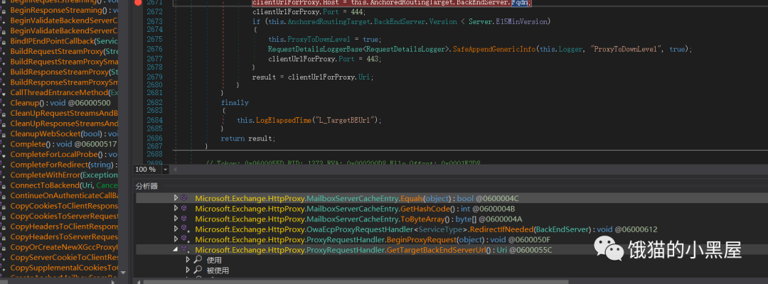Image resolution: width=768 pixels, height=284 pixels.
Task: Select the 使用 tree row
Action: 214,260
